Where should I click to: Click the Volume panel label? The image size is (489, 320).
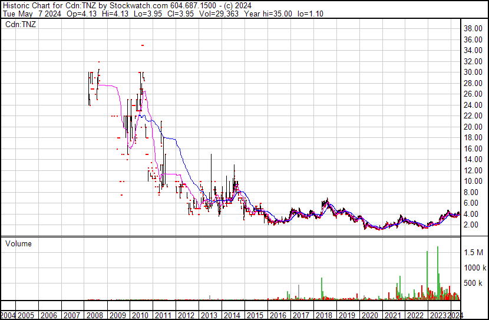pyautogui.click(x=18, y=243)
